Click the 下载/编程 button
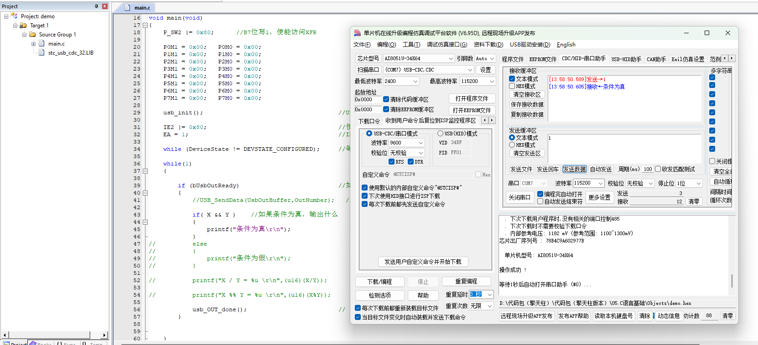This screenshot has height=345, width=758. (x=379, y=282)
